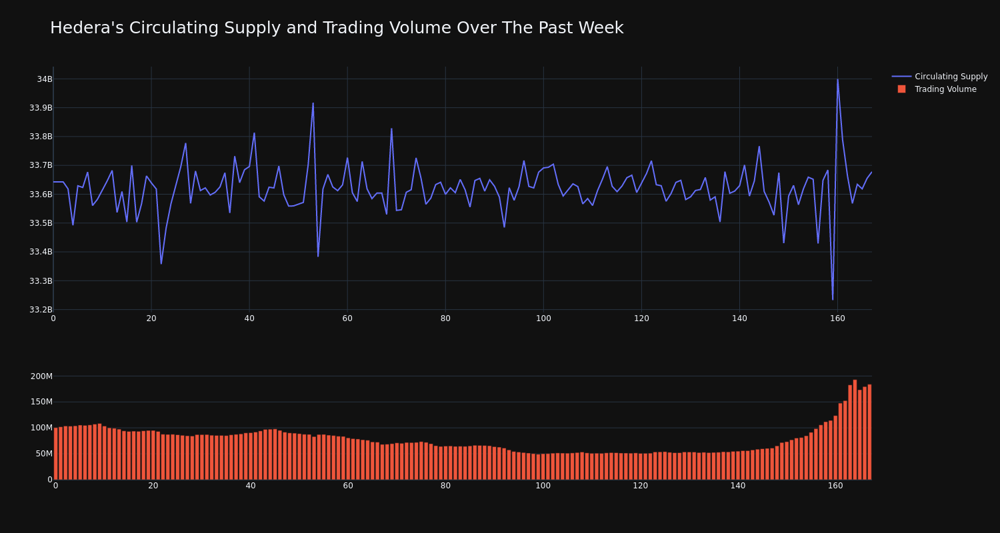Click the 33.9B y-axis label

pyautogui.click(x=41, y=108)
